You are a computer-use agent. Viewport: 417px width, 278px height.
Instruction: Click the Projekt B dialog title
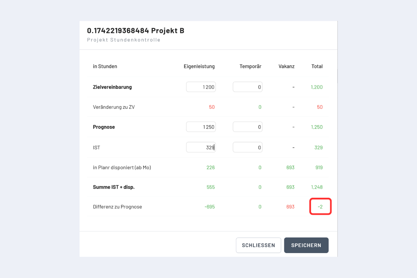[136, 31]
